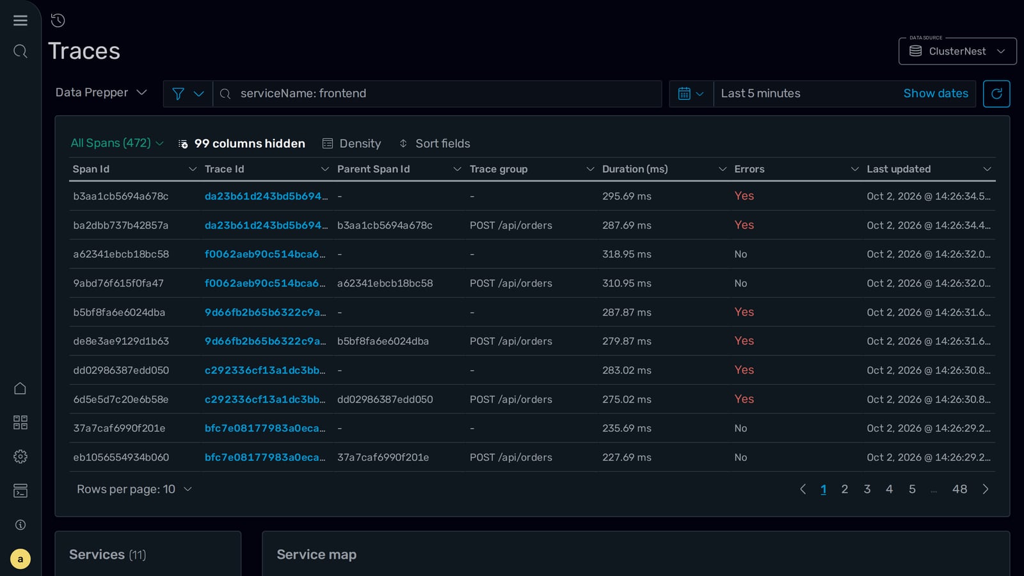
Task: Go to Home via sidebar house icon
Action: click(20, 388)
